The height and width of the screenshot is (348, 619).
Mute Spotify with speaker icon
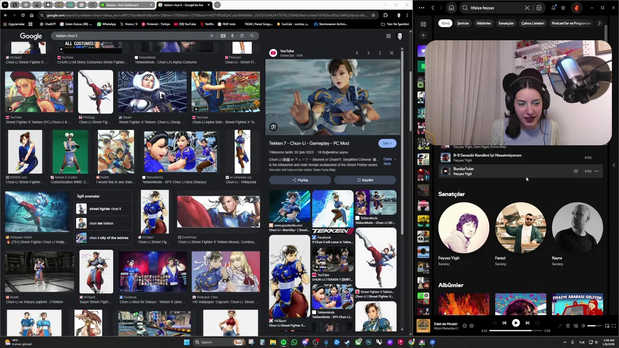(x=583, y=326)
